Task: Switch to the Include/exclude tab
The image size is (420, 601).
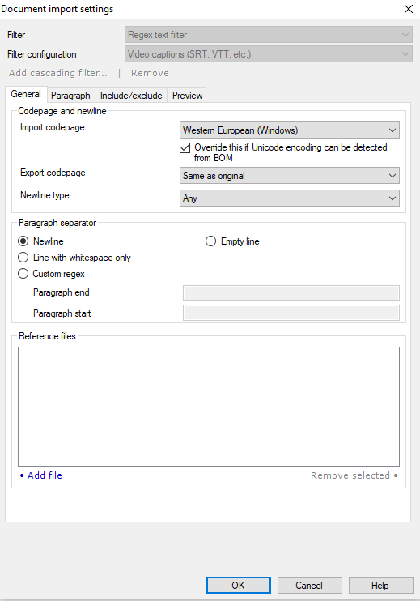Action: click(x=131, y=96)
